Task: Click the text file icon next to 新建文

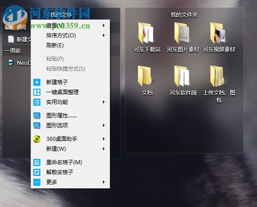Action: coord(11,39)
